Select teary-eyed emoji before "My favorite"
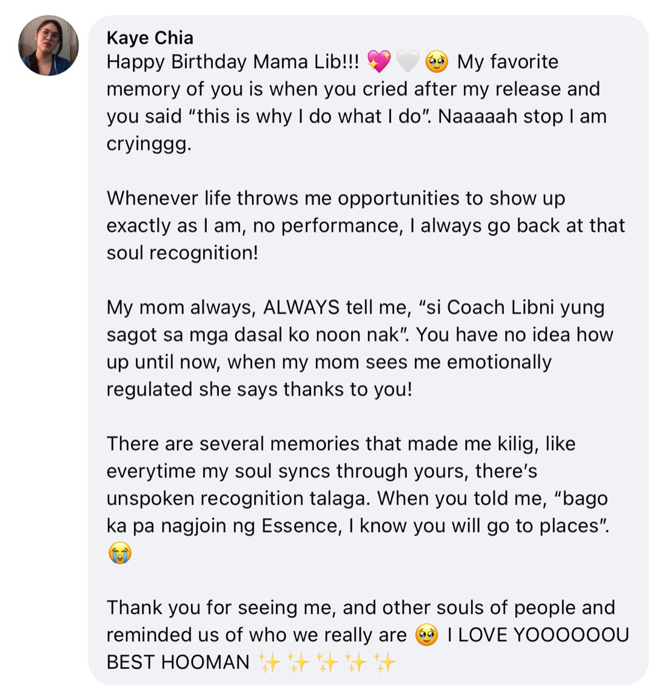667x690 pixels. point(437,61)
